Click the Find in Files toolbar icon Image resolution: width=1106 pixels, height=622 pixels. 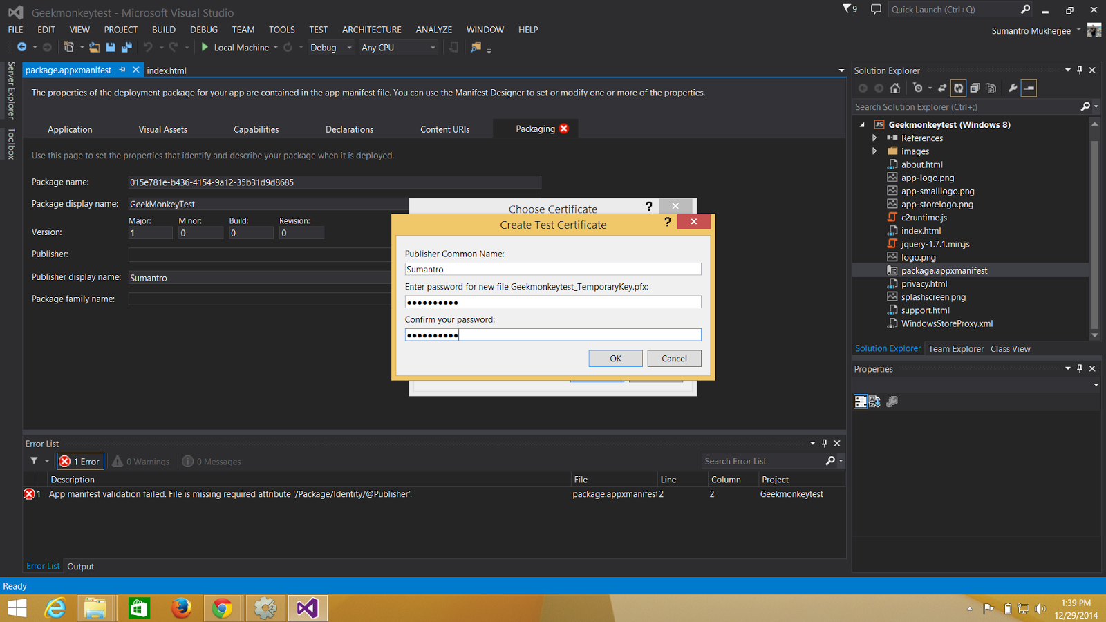click(x=476, y=47)
